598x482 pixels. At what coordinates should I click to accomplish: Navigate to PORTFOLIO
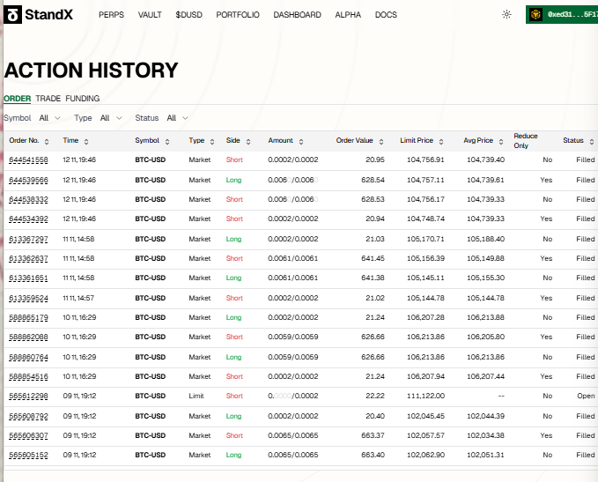point(238,15)
